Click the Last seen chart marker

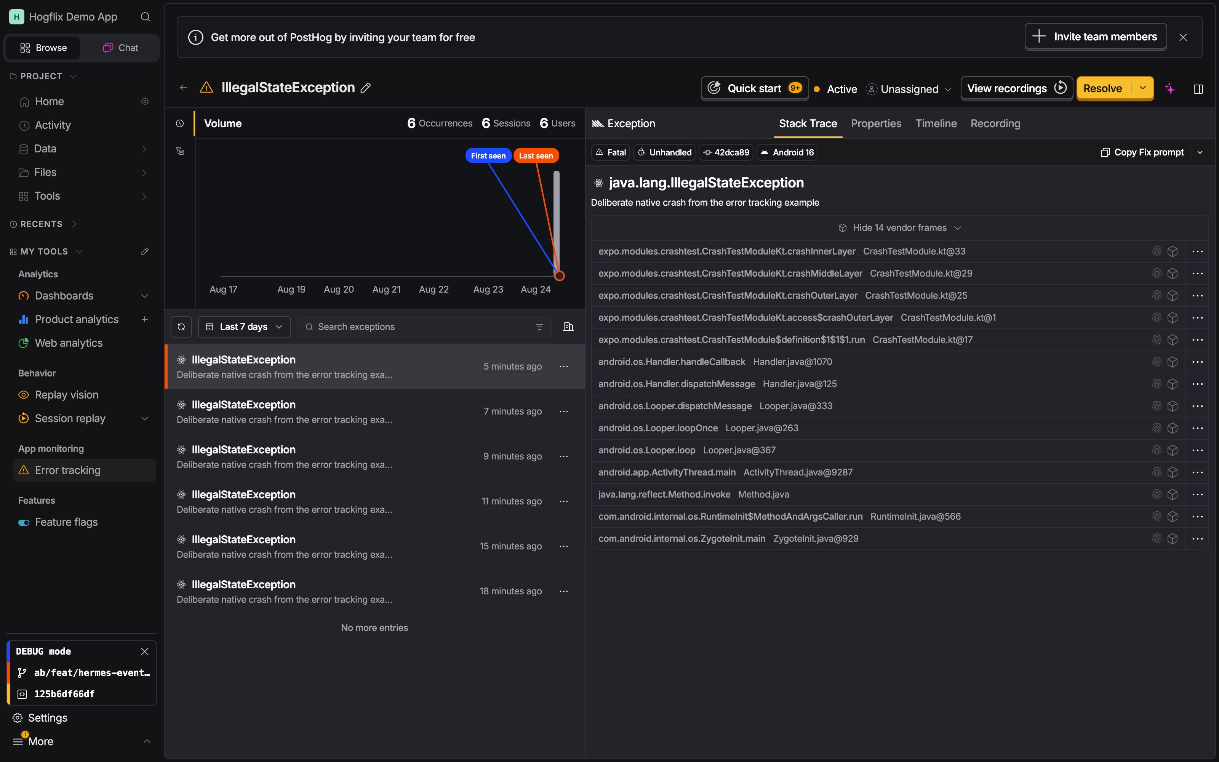[x=536, y=156]
